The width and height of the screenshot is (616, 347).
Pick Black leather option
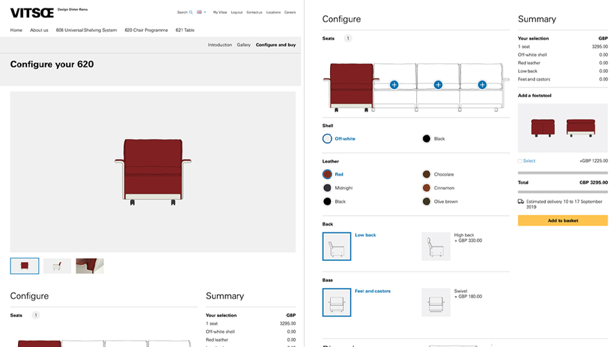pos(334,201)
